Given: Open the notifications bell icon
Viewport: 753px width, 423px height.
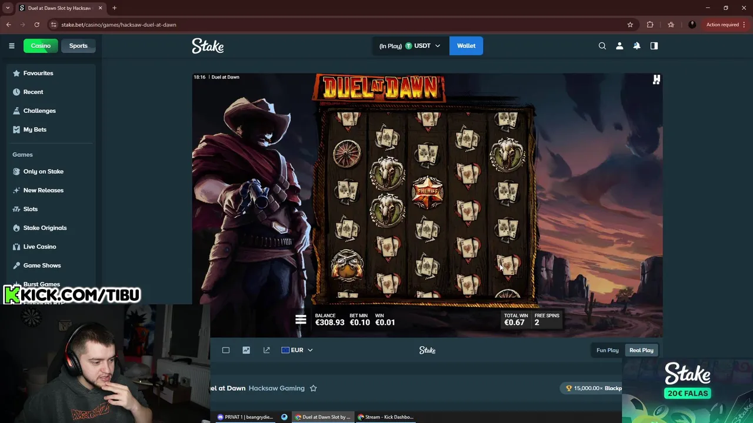Looking at the screenshot, I should pyautogui.click(x=637, y=46).
